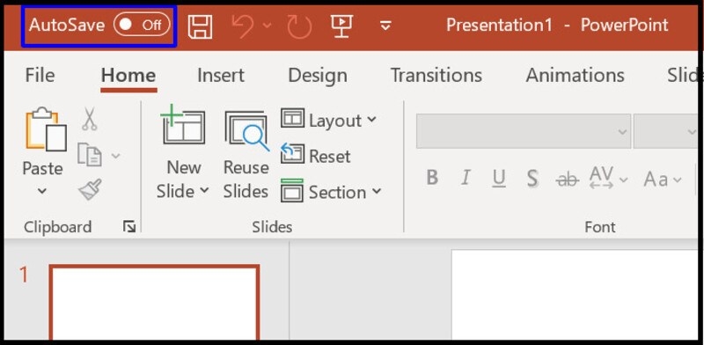Start slideshow from beginning icon
This screenshot has width=704, height=345.
341,26
